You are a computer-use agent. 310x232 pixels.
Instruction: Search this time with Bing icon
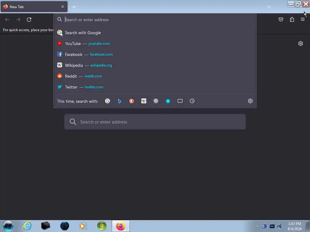click(119, 101)
